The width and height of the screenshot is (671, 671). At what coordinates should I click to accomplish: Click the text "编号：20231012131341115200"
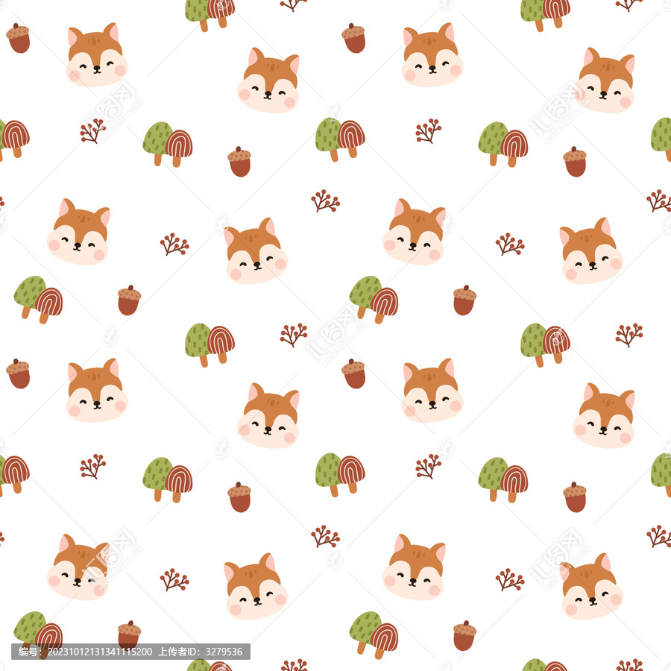click(x=85, y=652)
